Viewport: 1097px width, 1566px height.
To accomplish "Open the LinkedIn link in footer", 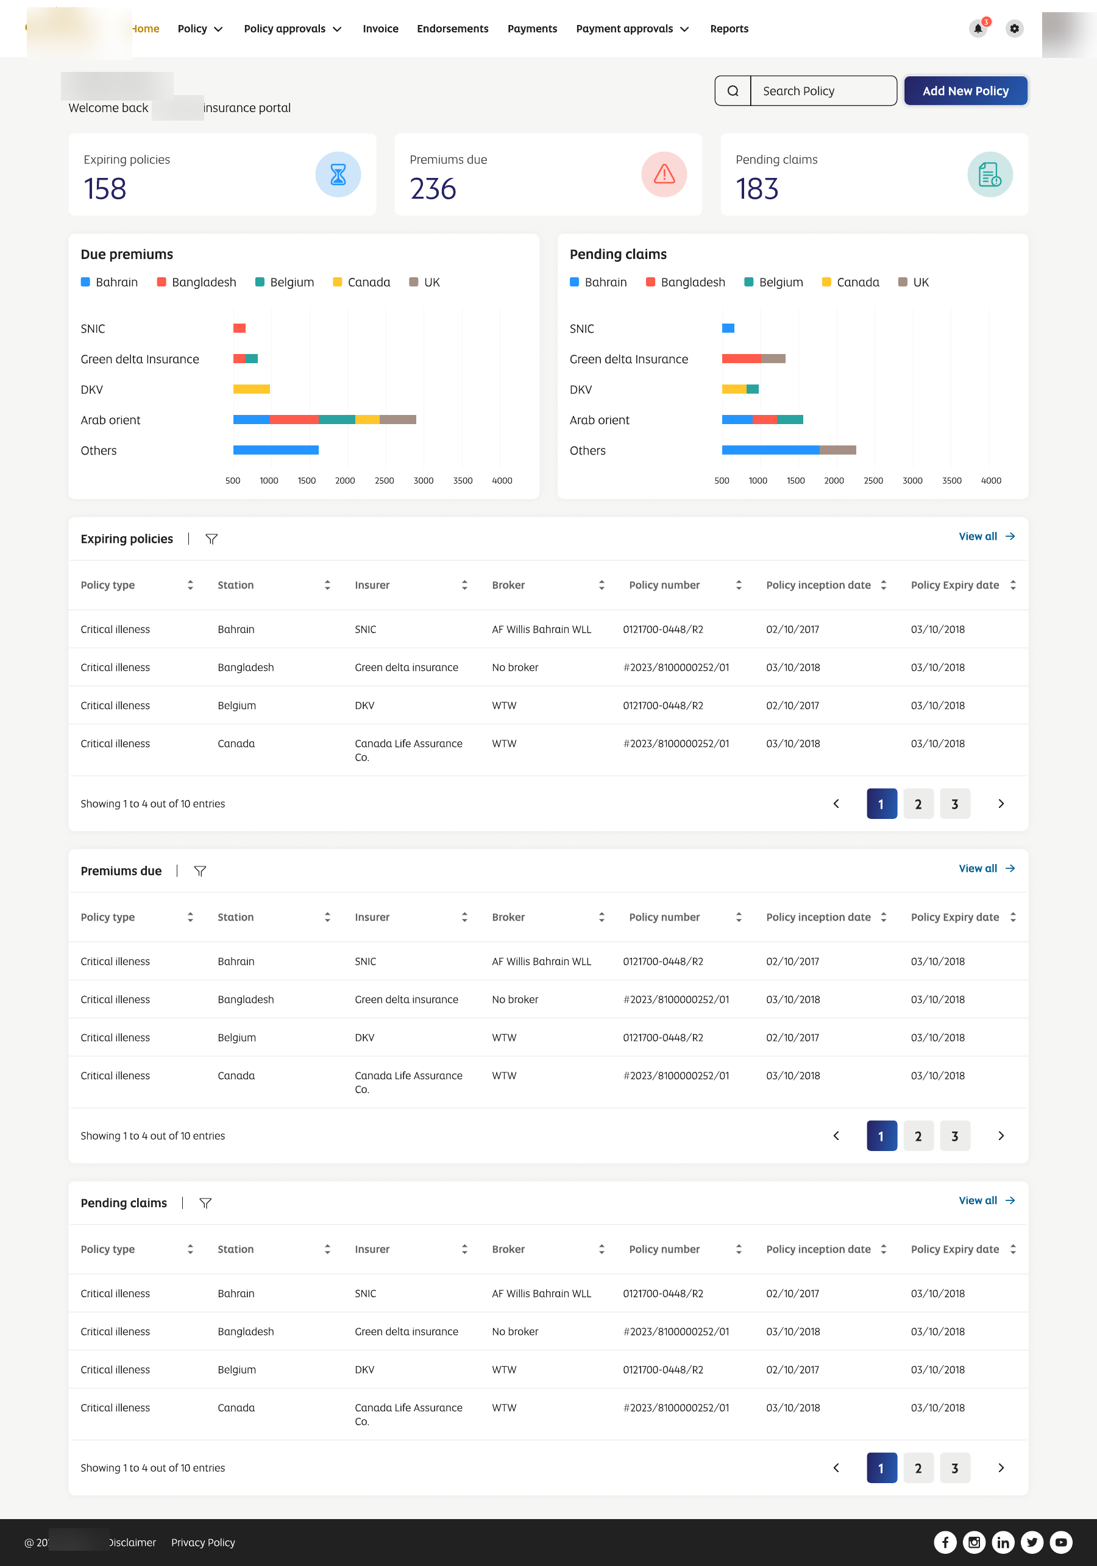I will [1003, 1542].
